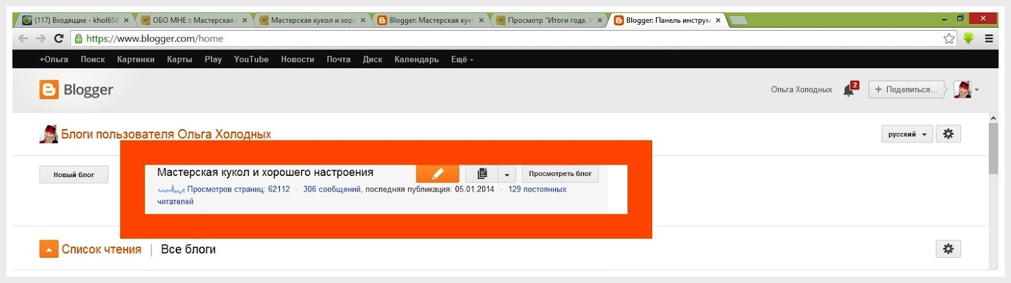This screenshot has width=1011, height=283.
Task: Open Календарь in Google bar
Action: [416, 59]
